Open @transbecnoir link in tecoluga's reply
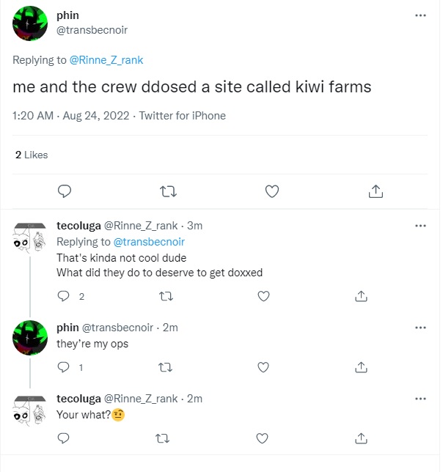The image size is (443, 472). tap(149, 242)
